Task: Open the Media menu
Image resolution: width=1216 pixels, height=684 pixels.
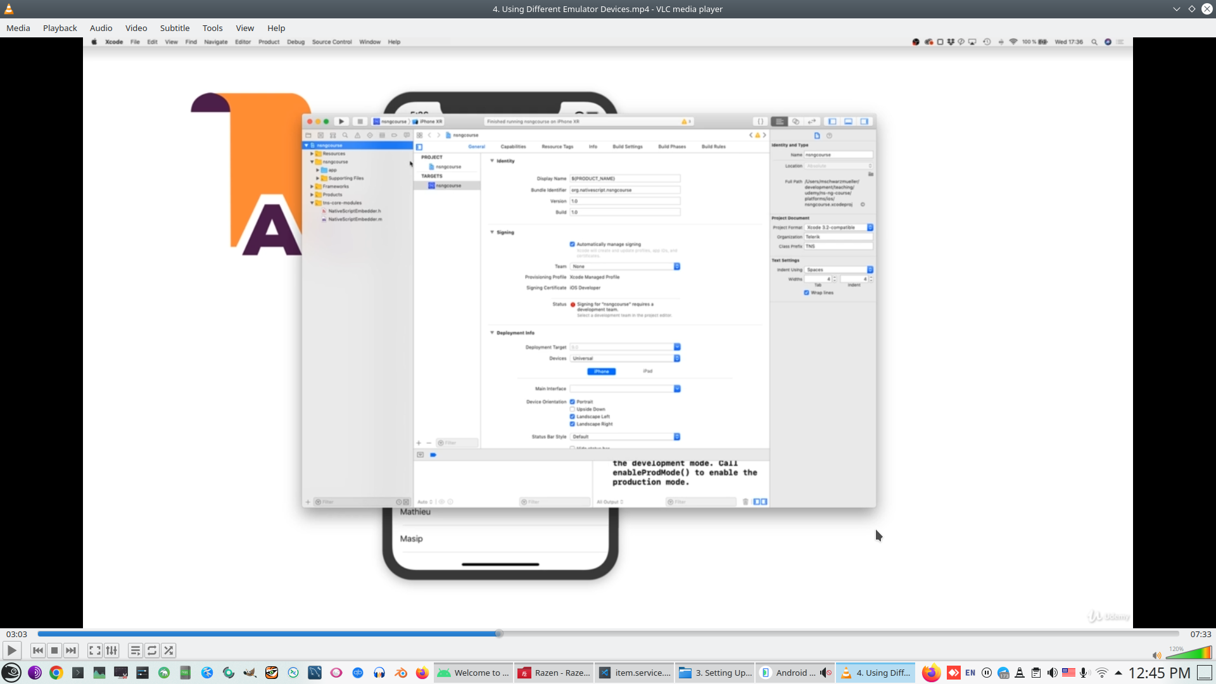Action: click(x=18, y=28)
